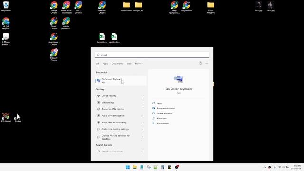Pin On-Screen Keyboard to Start
This screenshot has height=171, width=304.
tap(161, 118)
